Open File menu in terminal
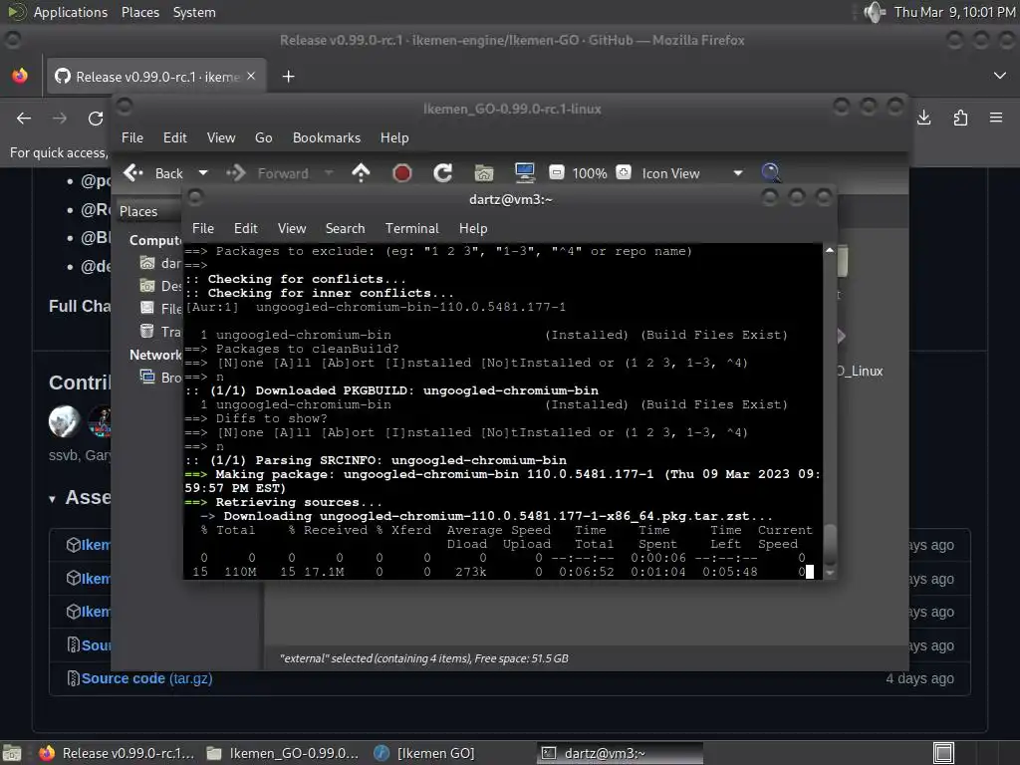This screenshot has width=1020, height=765. tap(203, 228)
